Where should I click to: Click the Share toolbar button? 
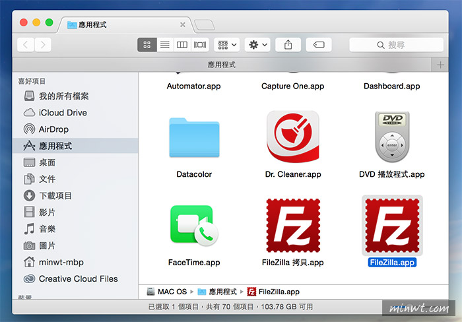pos(288,45)
